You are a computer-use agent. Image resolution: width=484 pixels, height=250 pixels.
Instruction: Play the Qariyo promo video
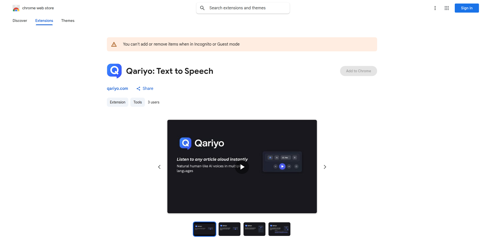(x=242, y=167)
